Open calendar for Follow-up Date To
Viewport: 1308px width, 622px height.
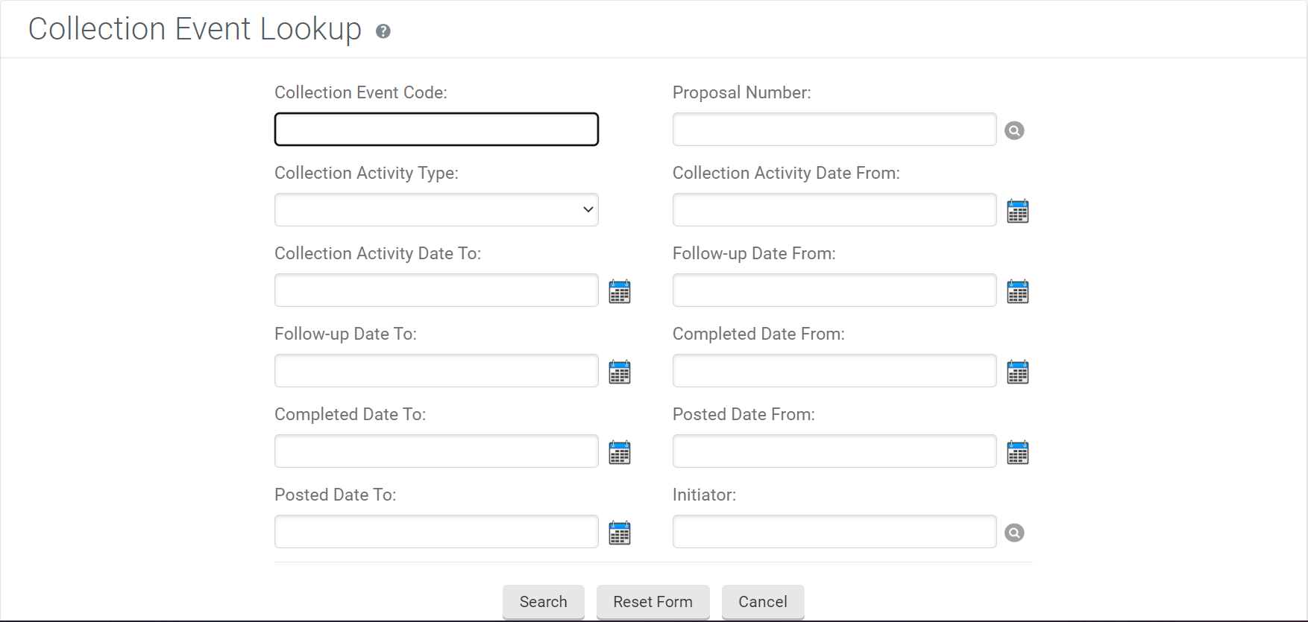point(619,372)
